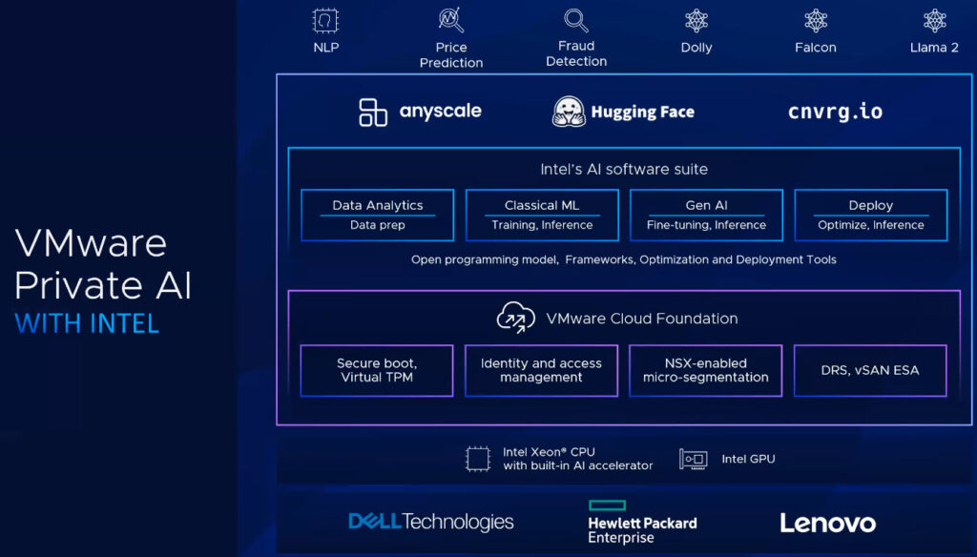
Task: Select the Falcon model icon
Action: (814, 21)
